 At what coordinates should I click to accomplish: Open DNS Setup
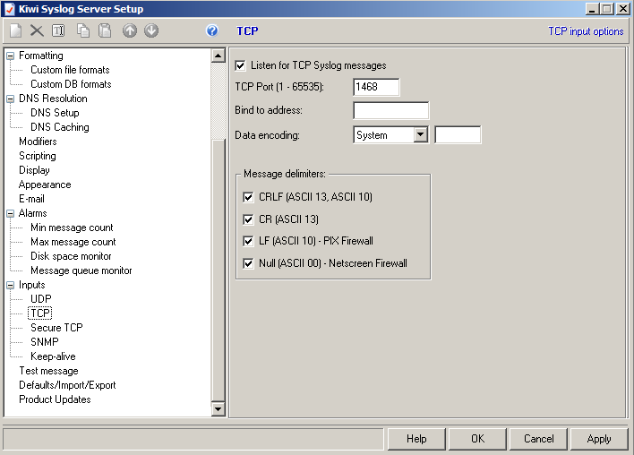tap(55, 113)
